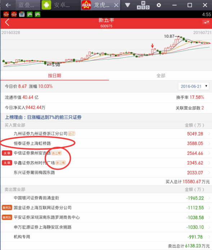Screen dimensions: 212x250
Task: Click the emulator back arrow icon
Action: tap(8, 5)
